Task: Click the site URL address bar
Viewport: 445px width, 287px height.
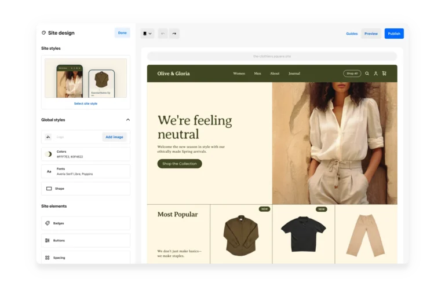Action: [x=272, y=56]
